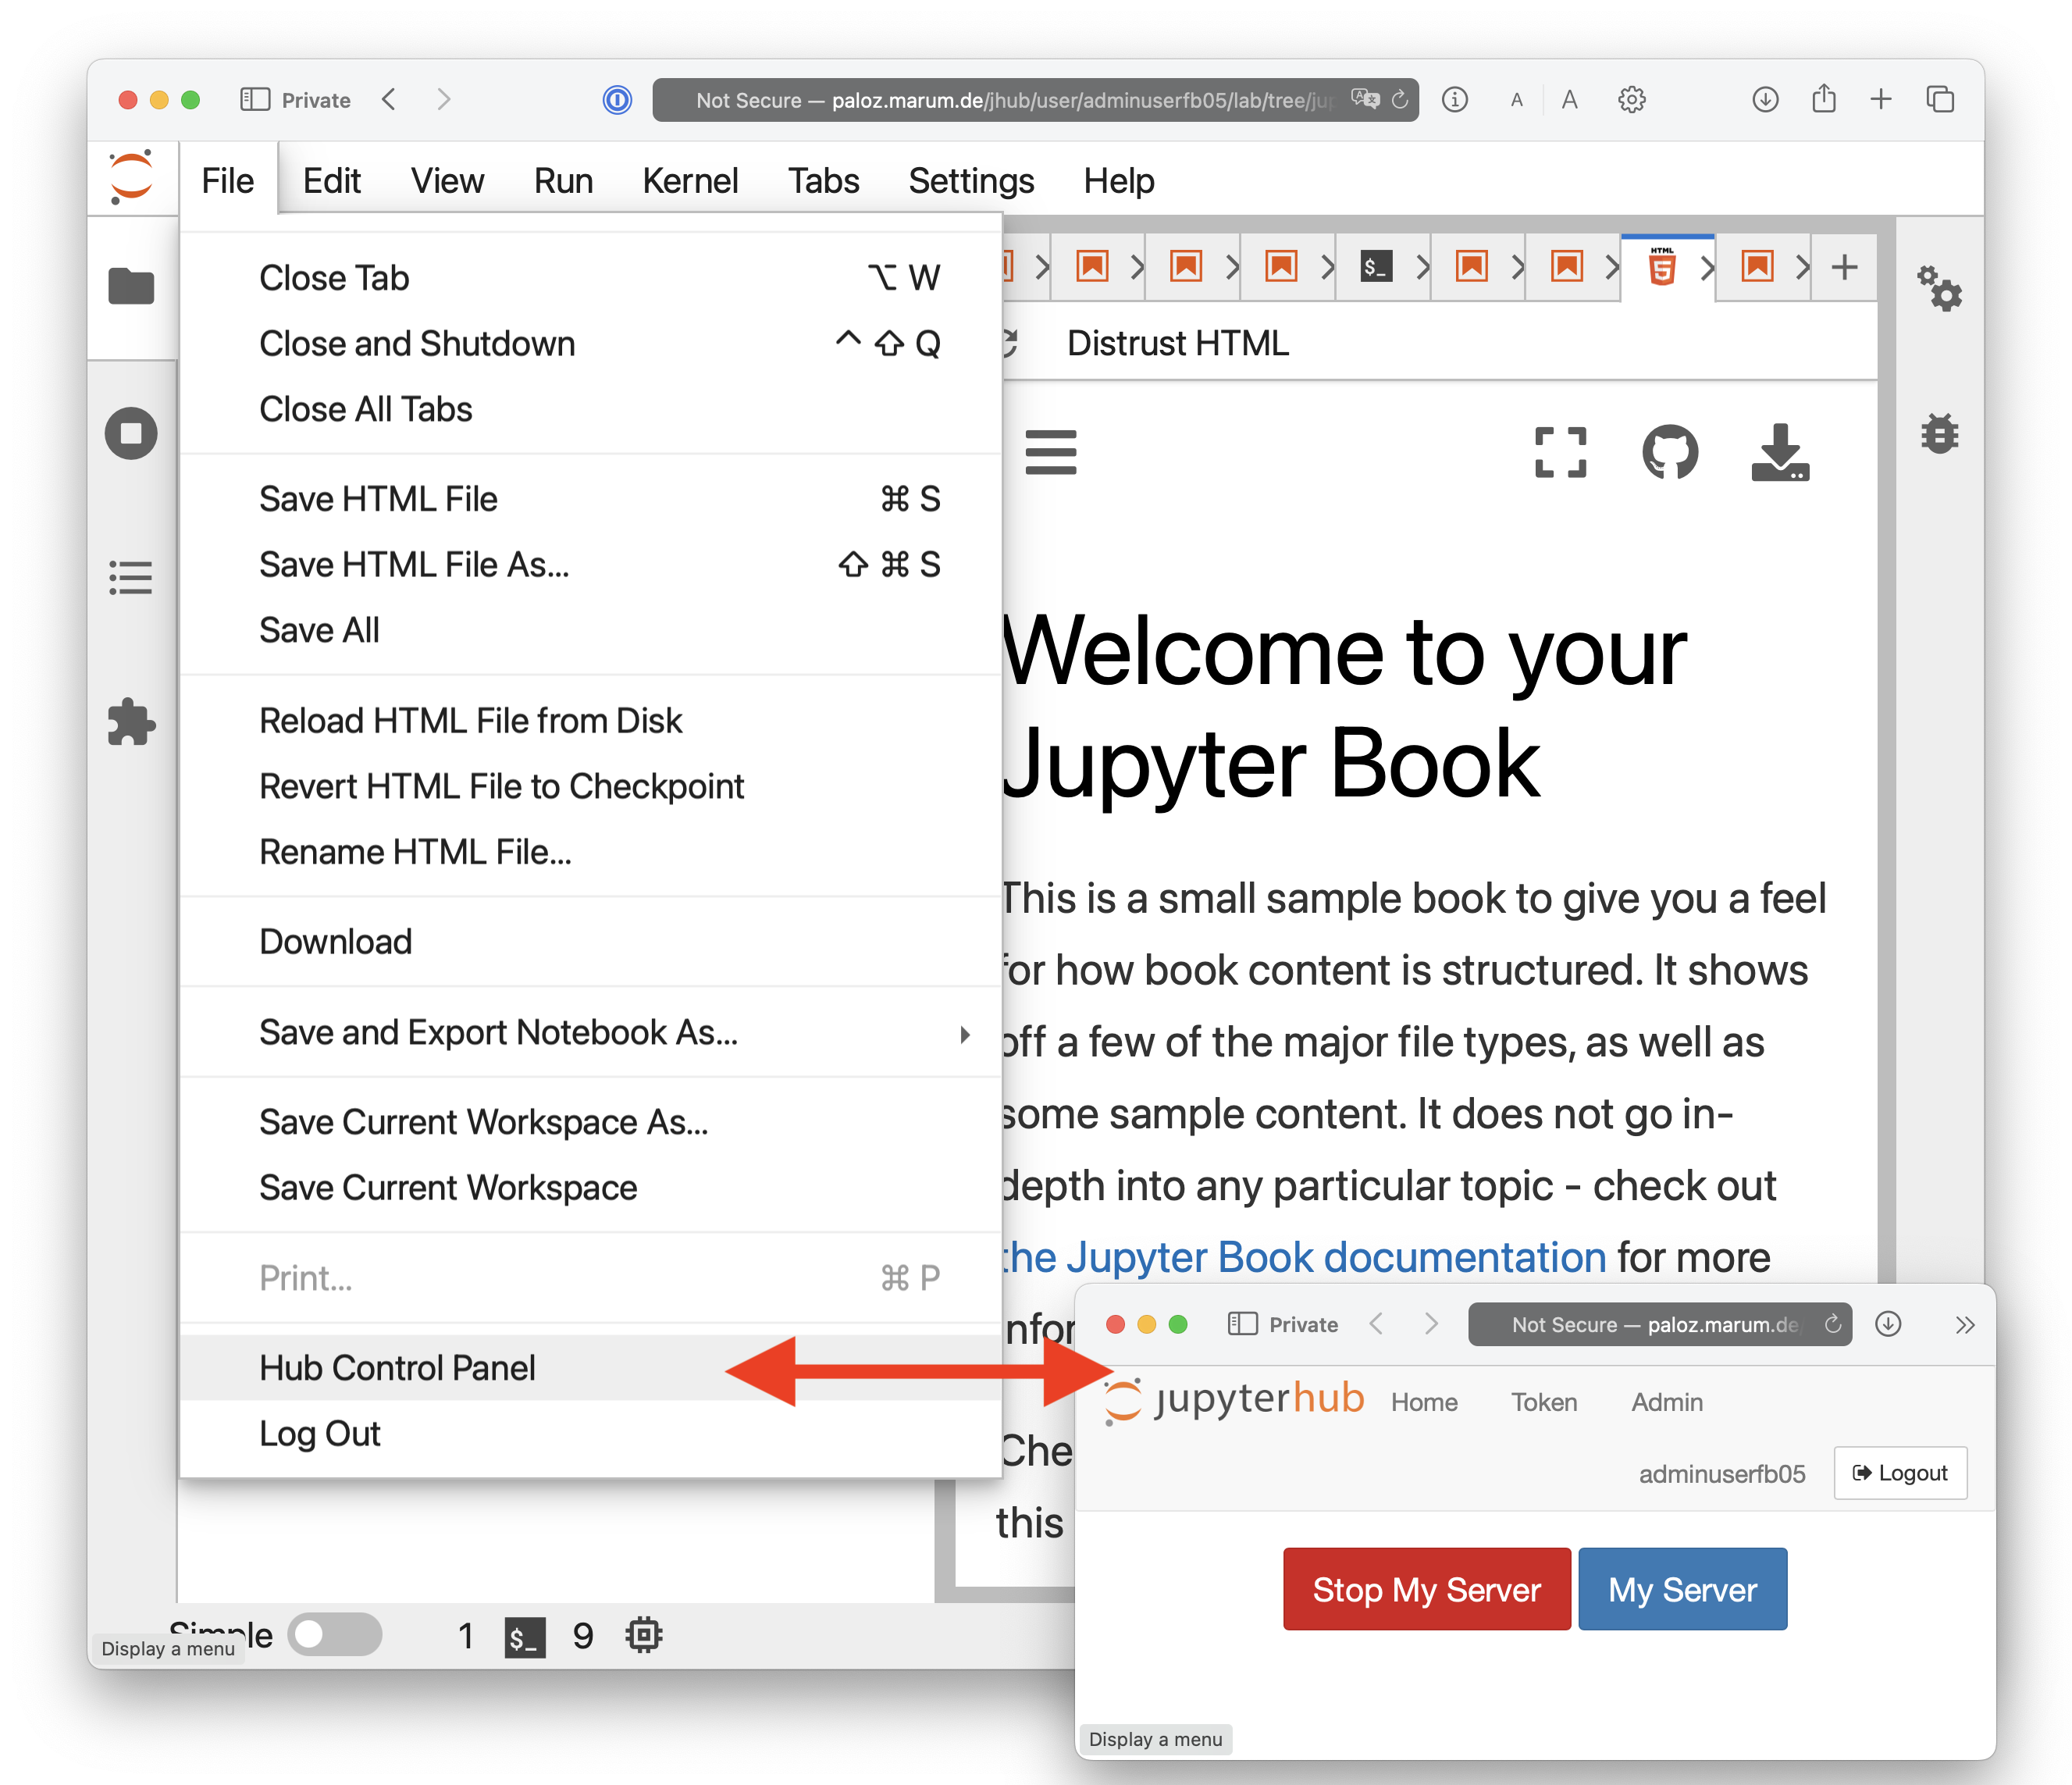Click the book hamburger menu icon
2072x1785 pixels.
click(1051, 452)
